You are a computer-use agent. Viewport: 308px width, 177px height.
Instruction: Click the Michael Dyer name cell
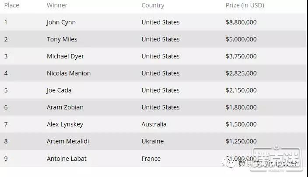pyautogui.click(x=65, y=56)
